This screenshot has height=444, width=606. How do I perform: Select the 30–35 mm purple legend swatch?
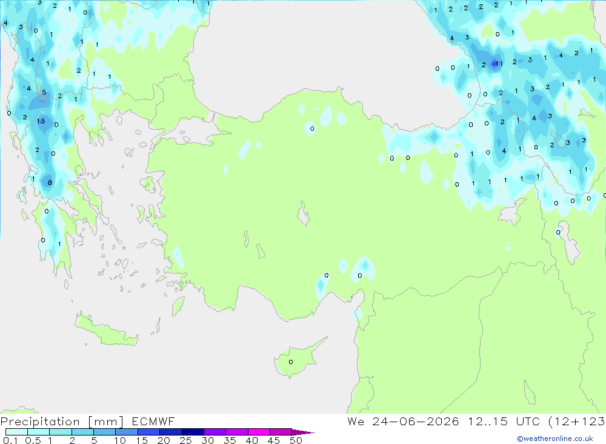(215, 432)
